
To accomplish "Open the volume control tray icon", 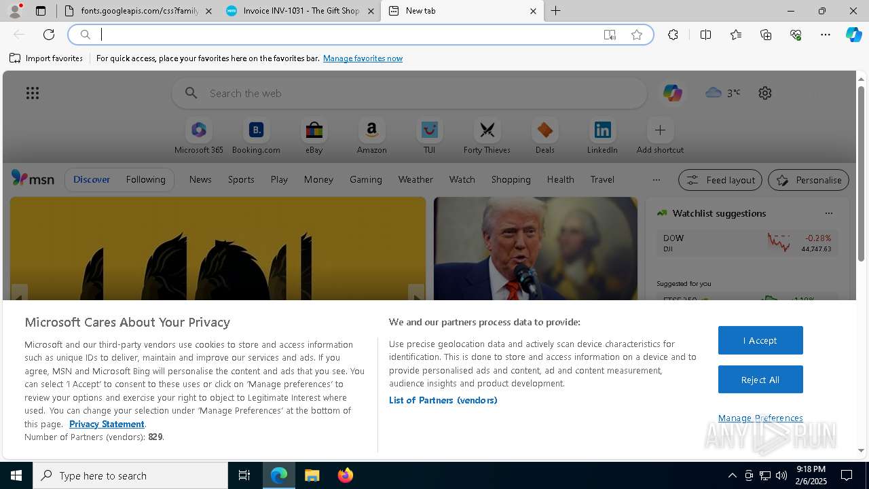I will (x=781, y=475).
